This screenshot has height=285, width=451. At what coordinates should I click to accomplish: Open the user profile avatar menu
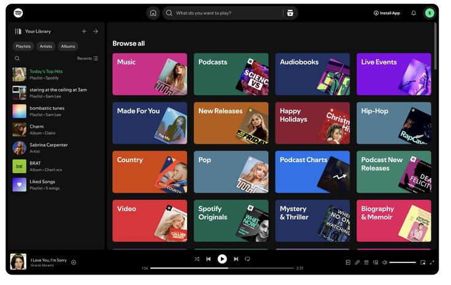pyautogui.click(x=430, y=13)
